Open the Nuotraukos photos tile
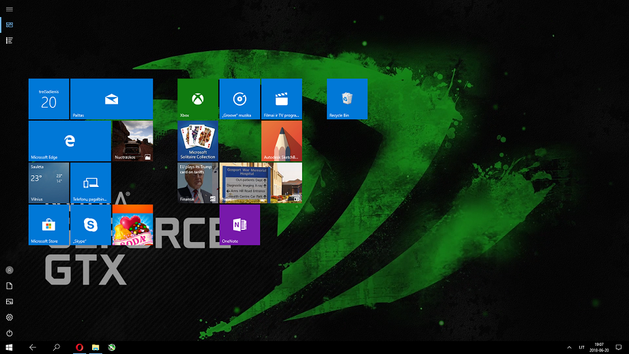Image resolution: width=629 pixels, height=354 pixels. (x=132, y=141)
